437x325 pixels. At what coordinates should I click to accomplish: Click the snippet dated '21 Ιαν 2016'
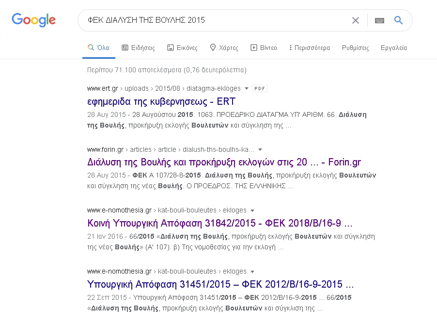[231, 242]
